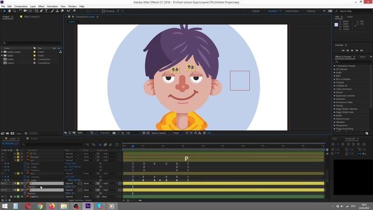Viewport: 373px width, 210px height.
Task: Toggle the lock on Layer 2
Action: coord(11,197)
